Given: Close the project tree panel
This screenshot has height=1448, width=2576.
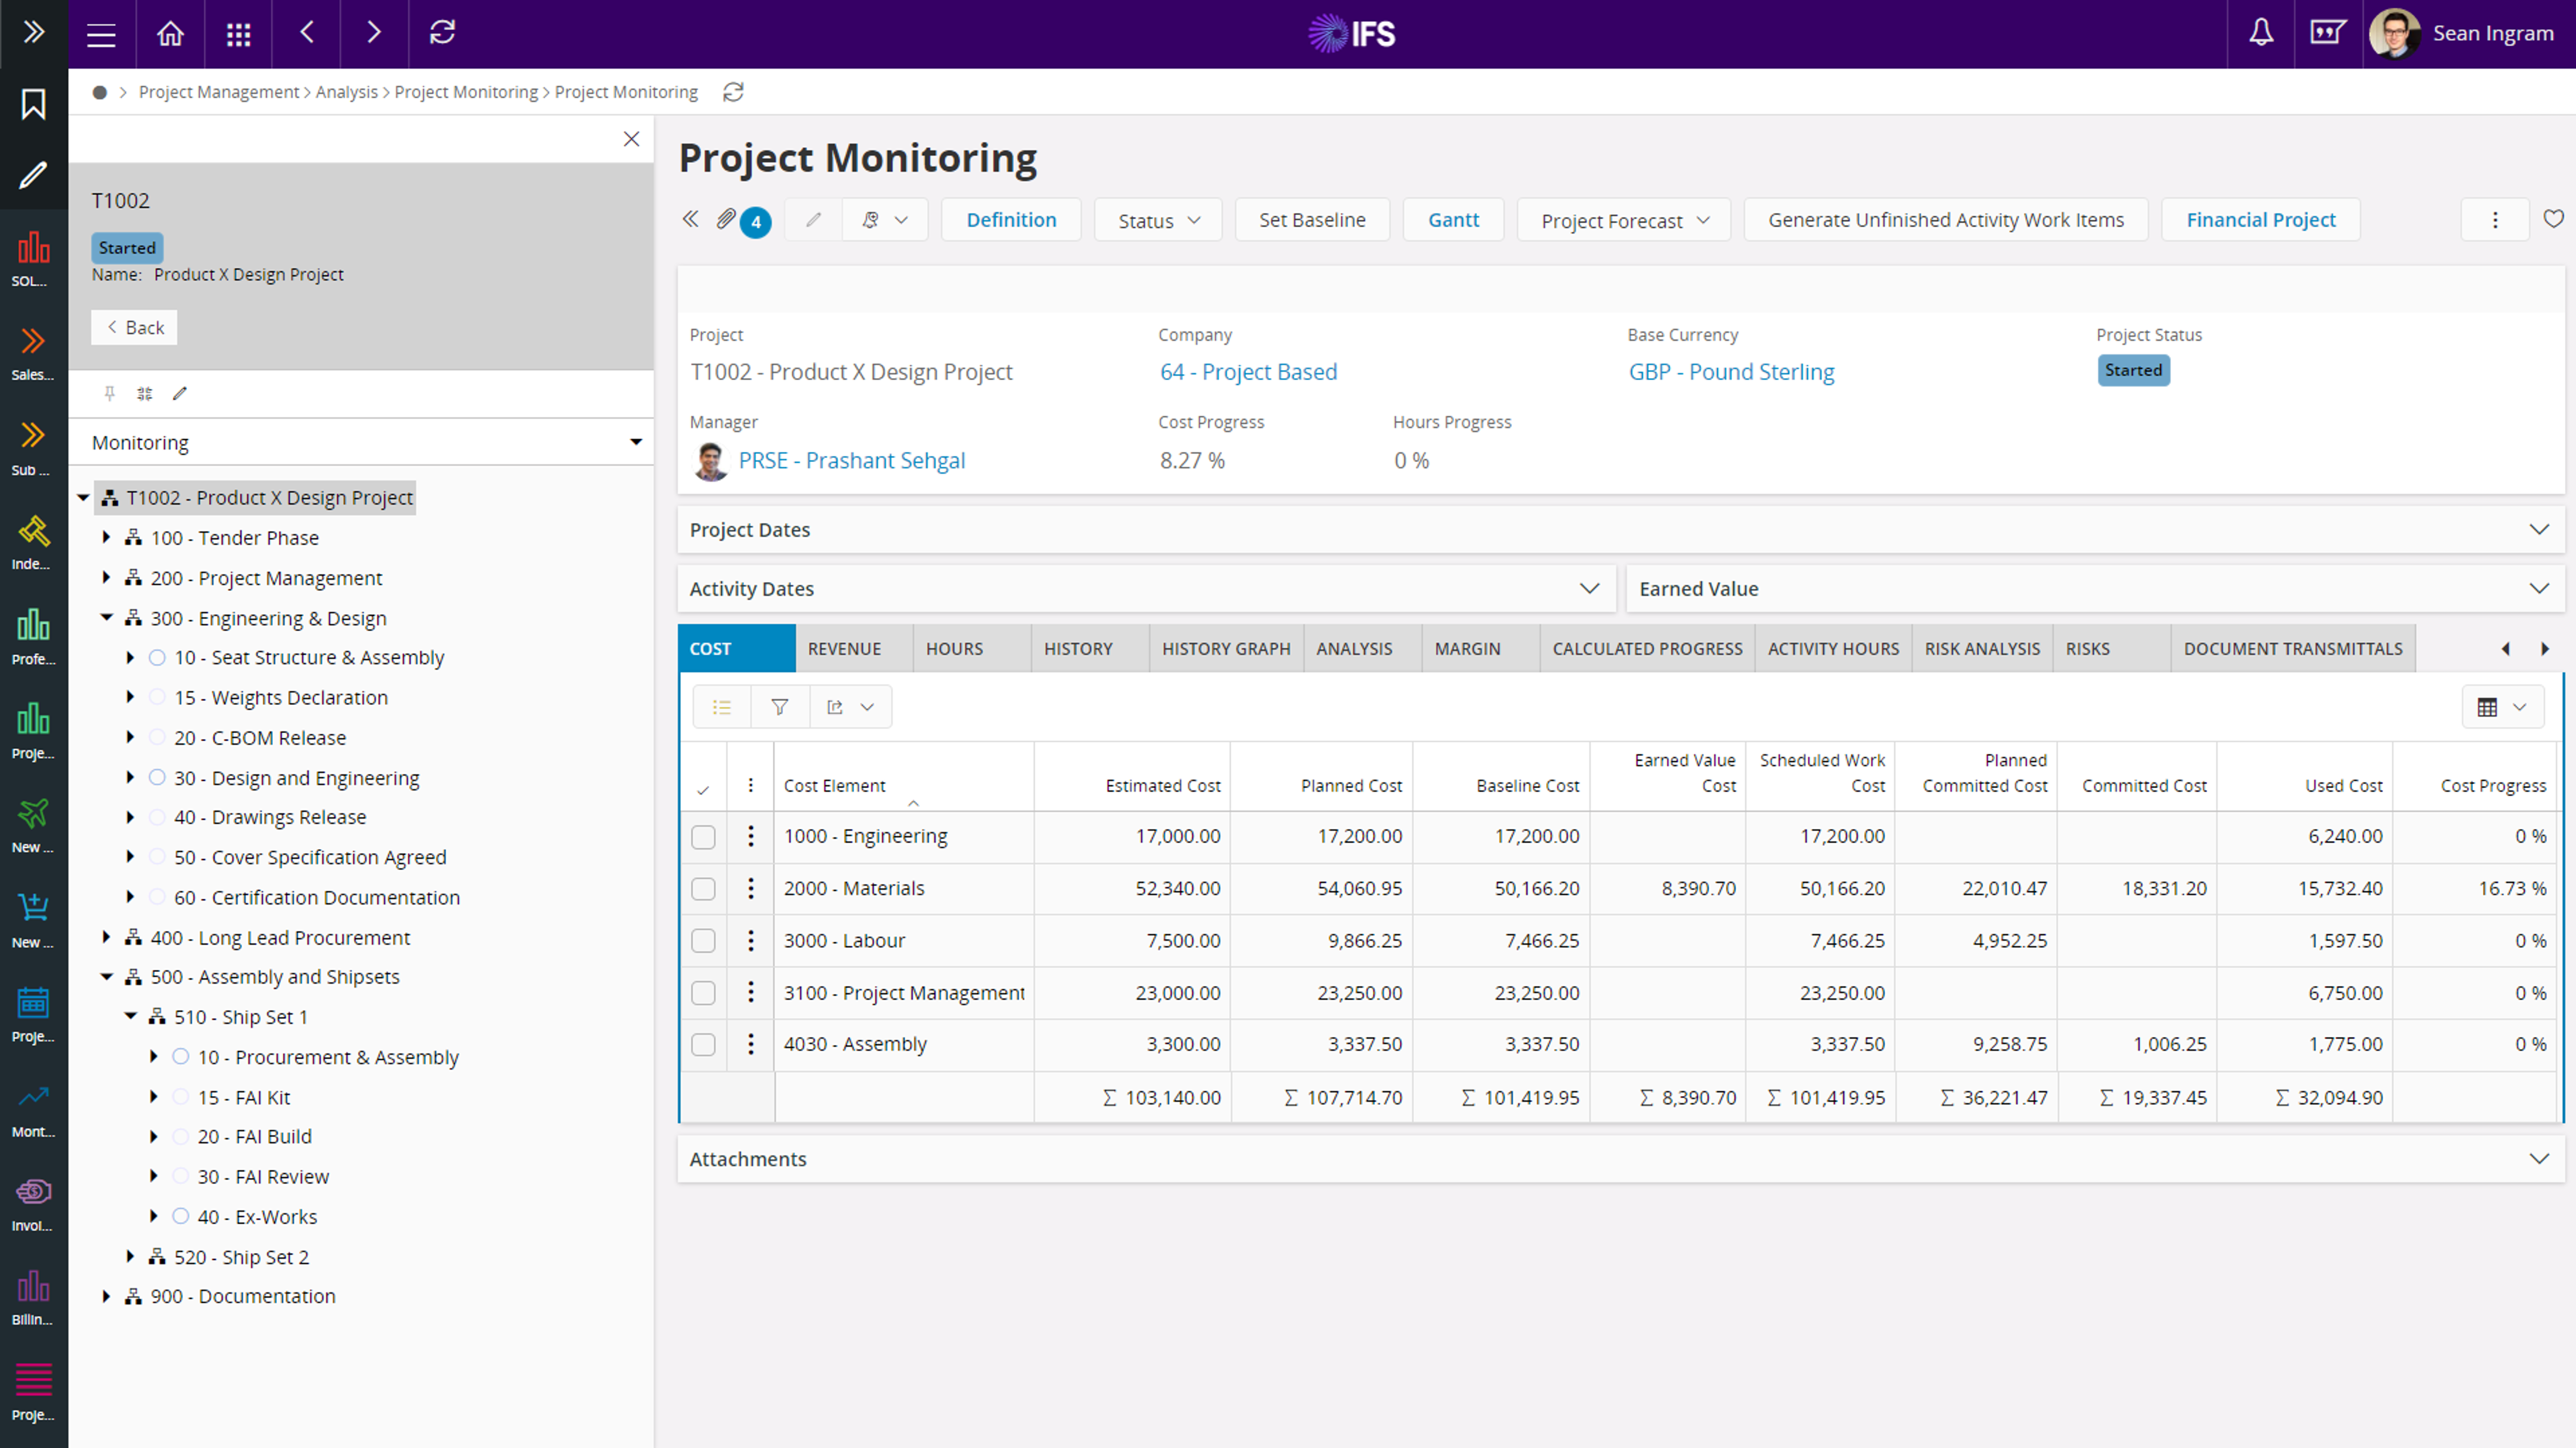Looking at the screenshot, I should point(631,139).
